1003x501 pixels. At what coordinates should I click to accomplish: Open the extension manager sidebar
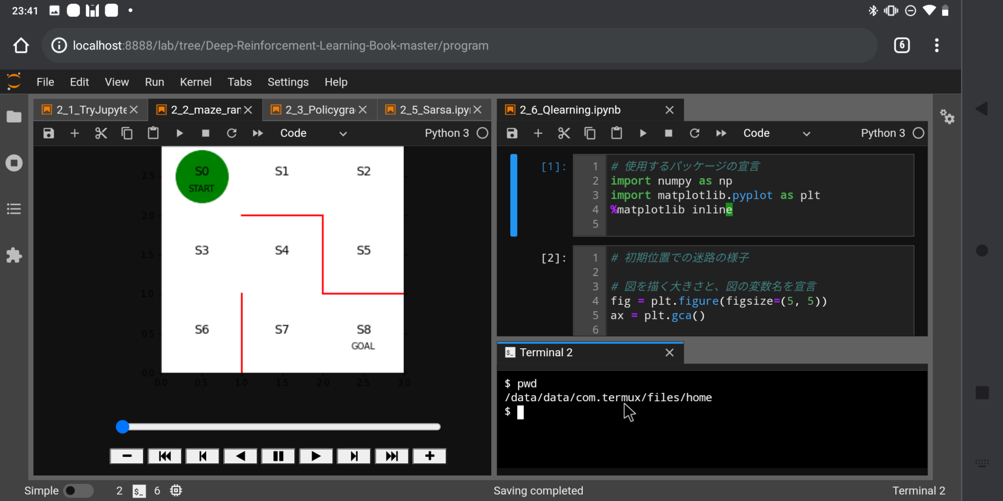click(14, 255)
